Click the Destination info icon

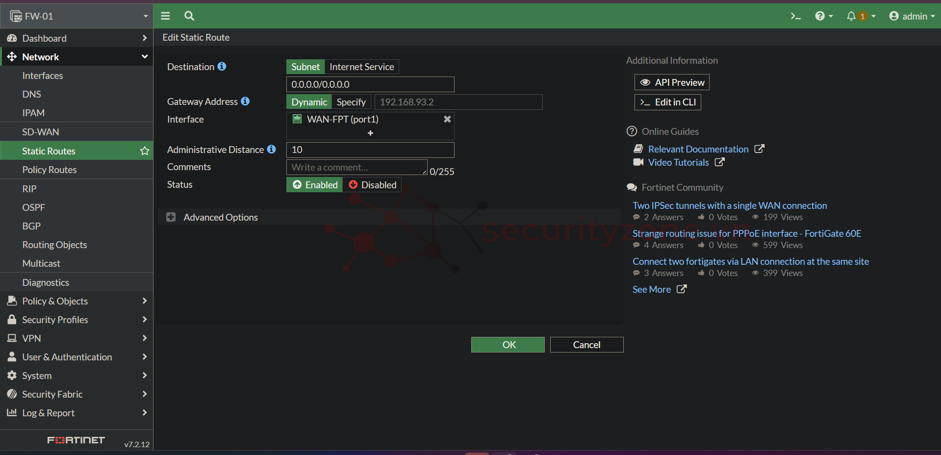(x=222, y=66)
